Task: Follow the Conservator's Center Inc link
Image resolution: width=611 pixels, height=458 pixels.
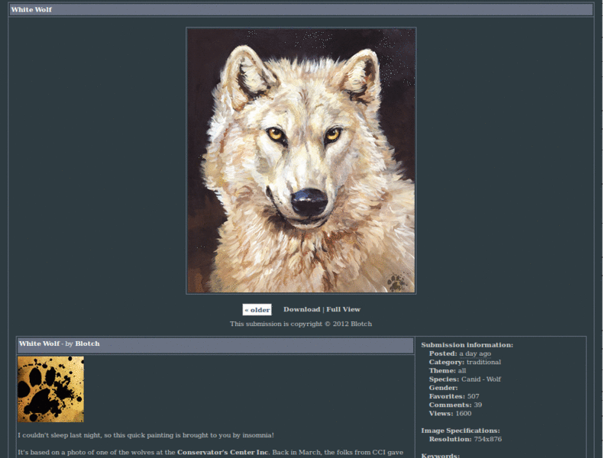Action: tap(223, 452)
